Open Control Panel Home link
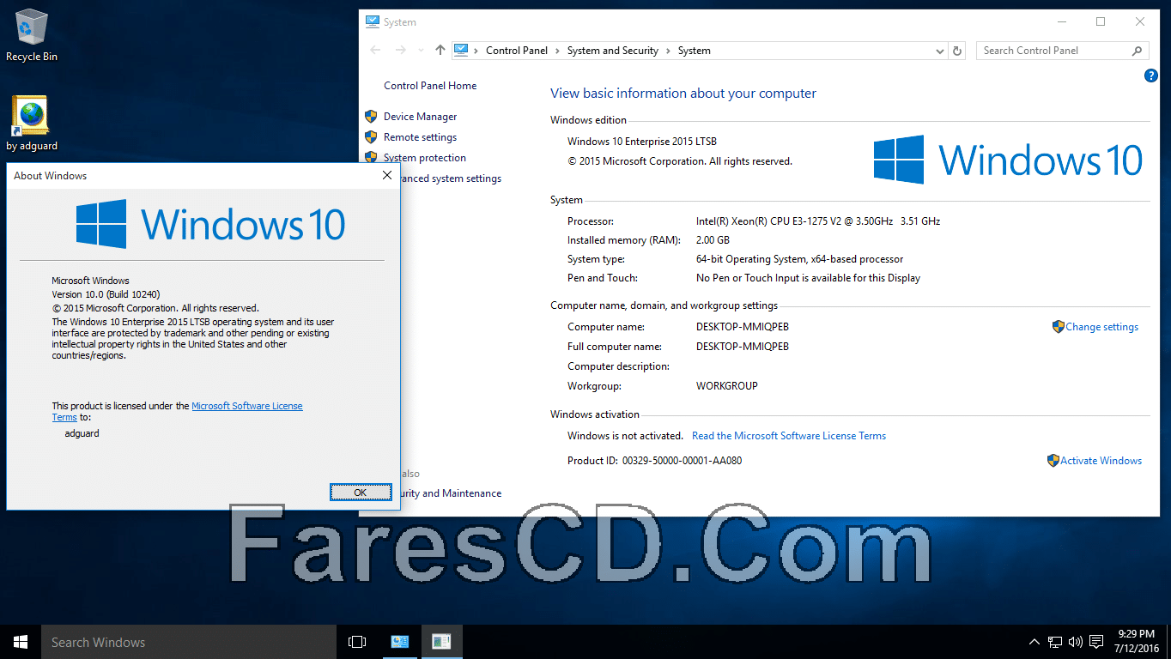Screen dimensions: 1171x659 point(430,86)
